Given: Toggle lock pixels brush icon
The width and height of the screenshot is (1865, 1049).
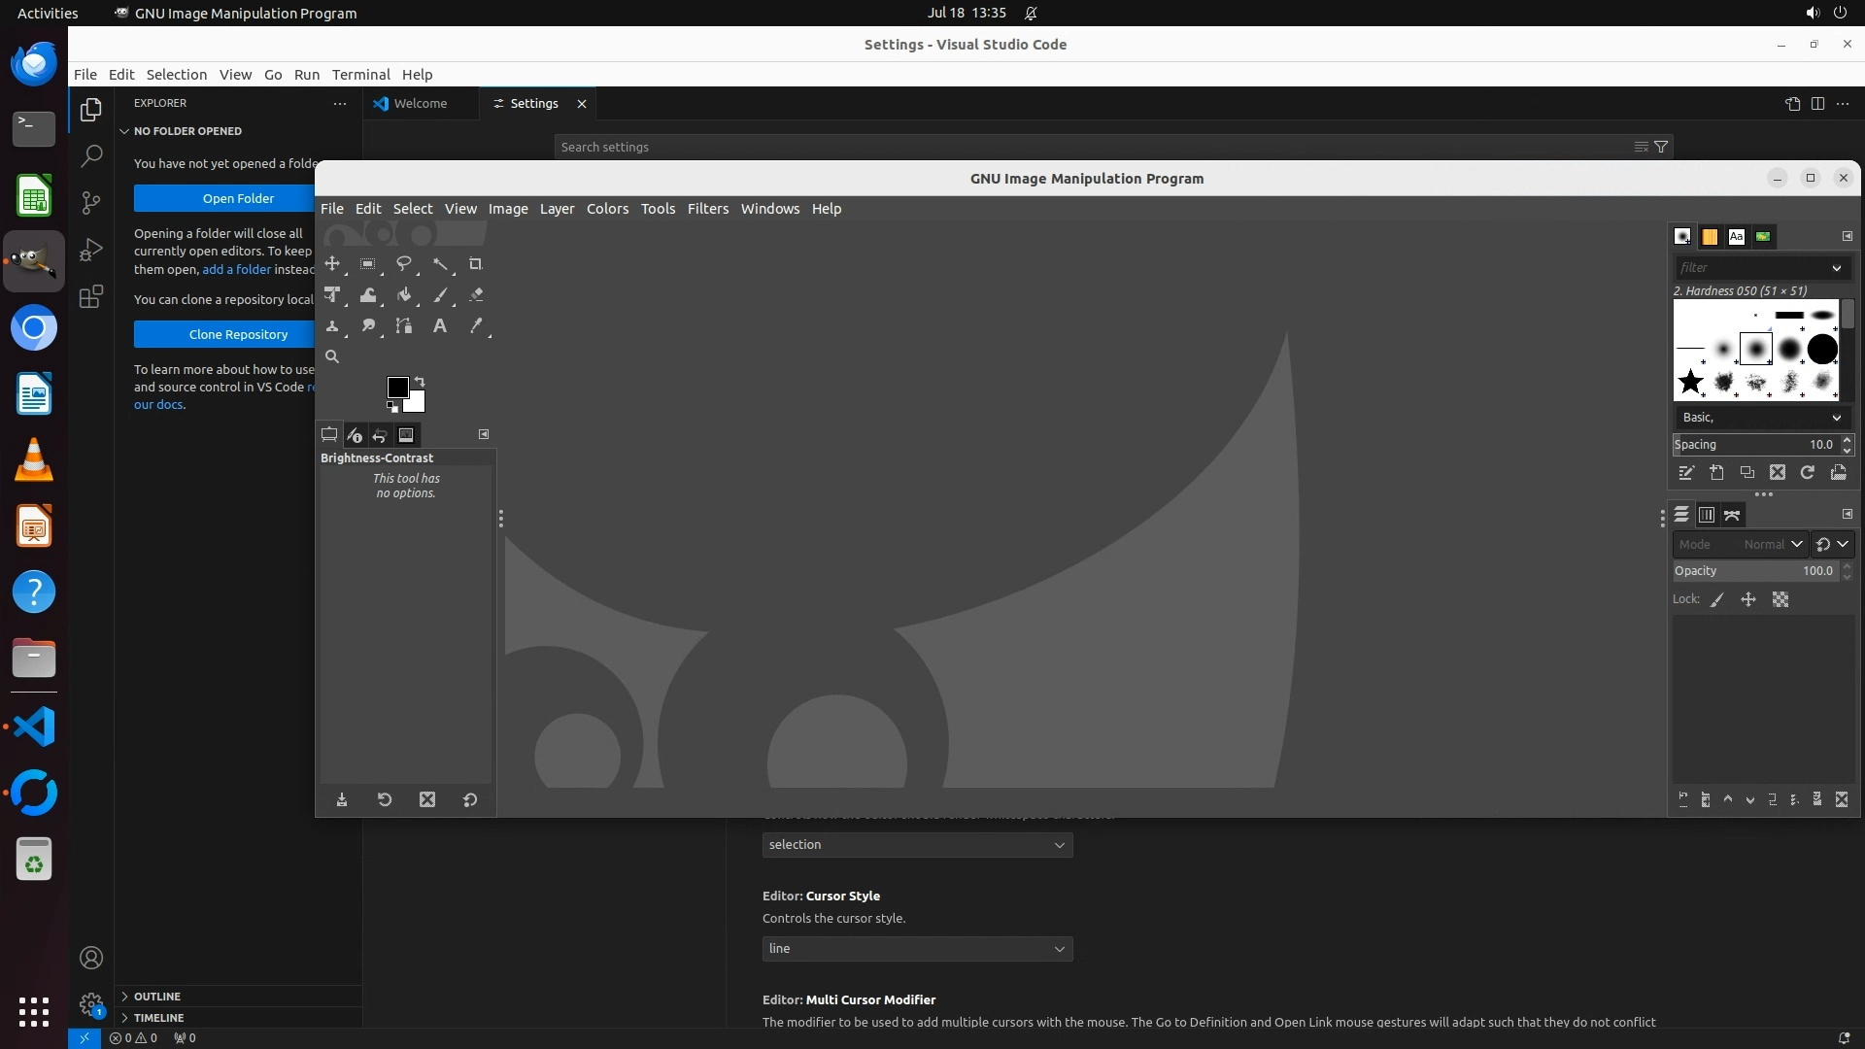Looking at the screenshot, I should point(1717,600).
